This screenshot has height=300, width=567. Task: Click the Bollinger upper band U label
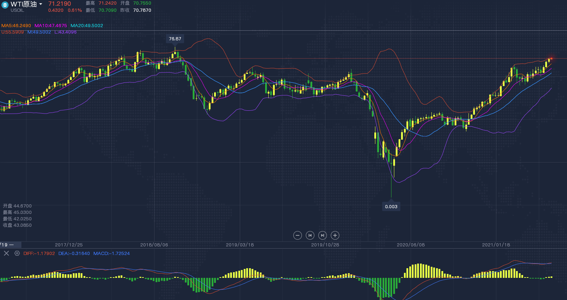12,32
